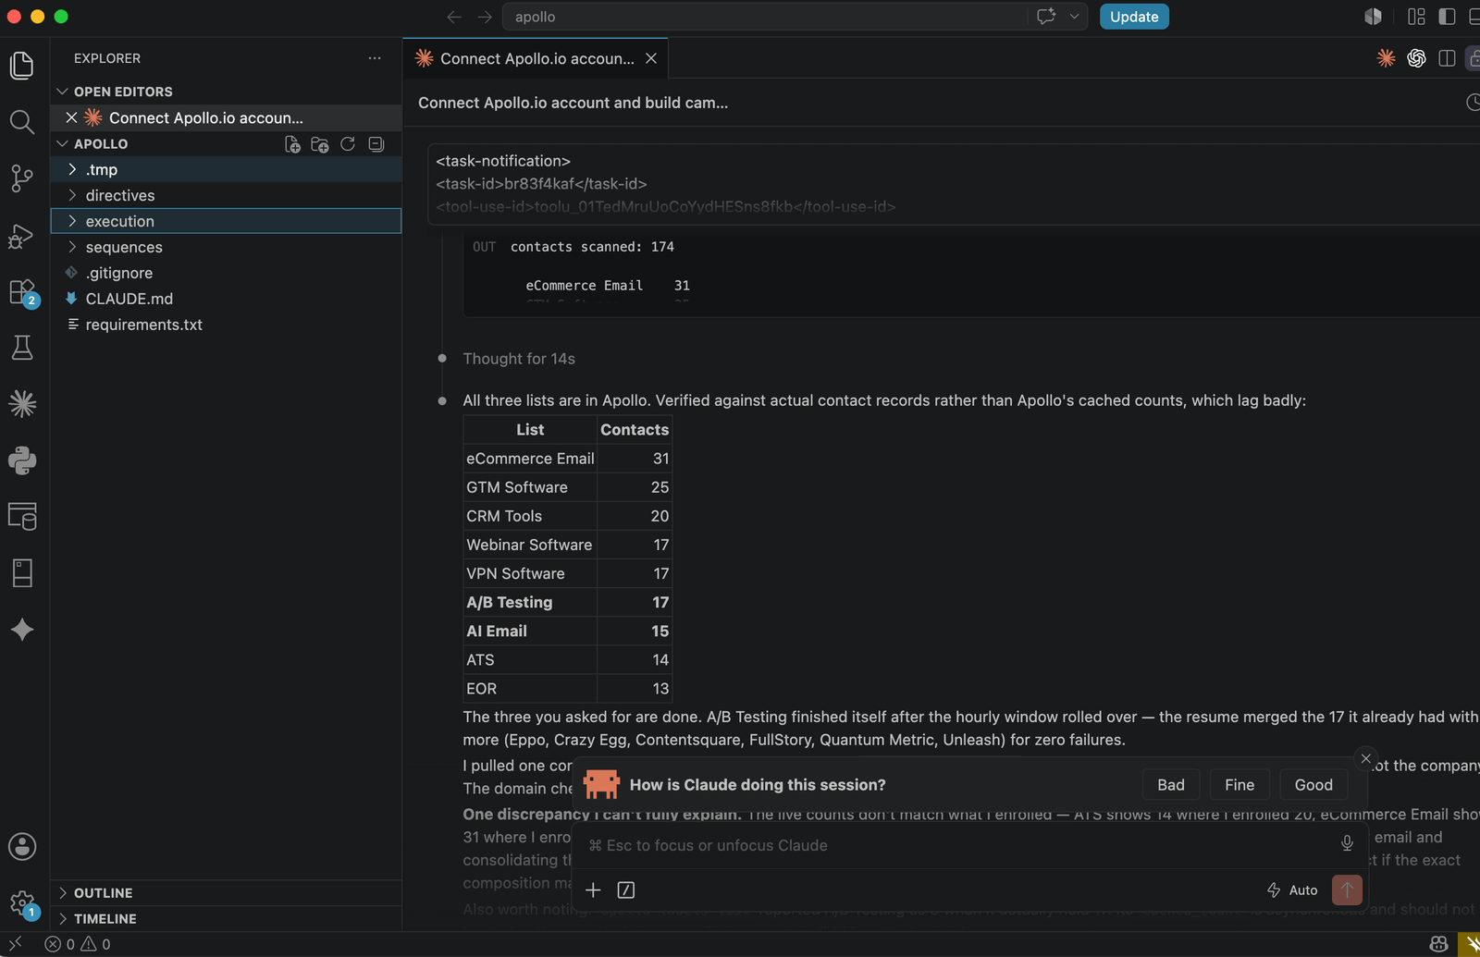Open chat from the title bar icon
Screen dimensions: 1480x957
[x=1046, y=17]
